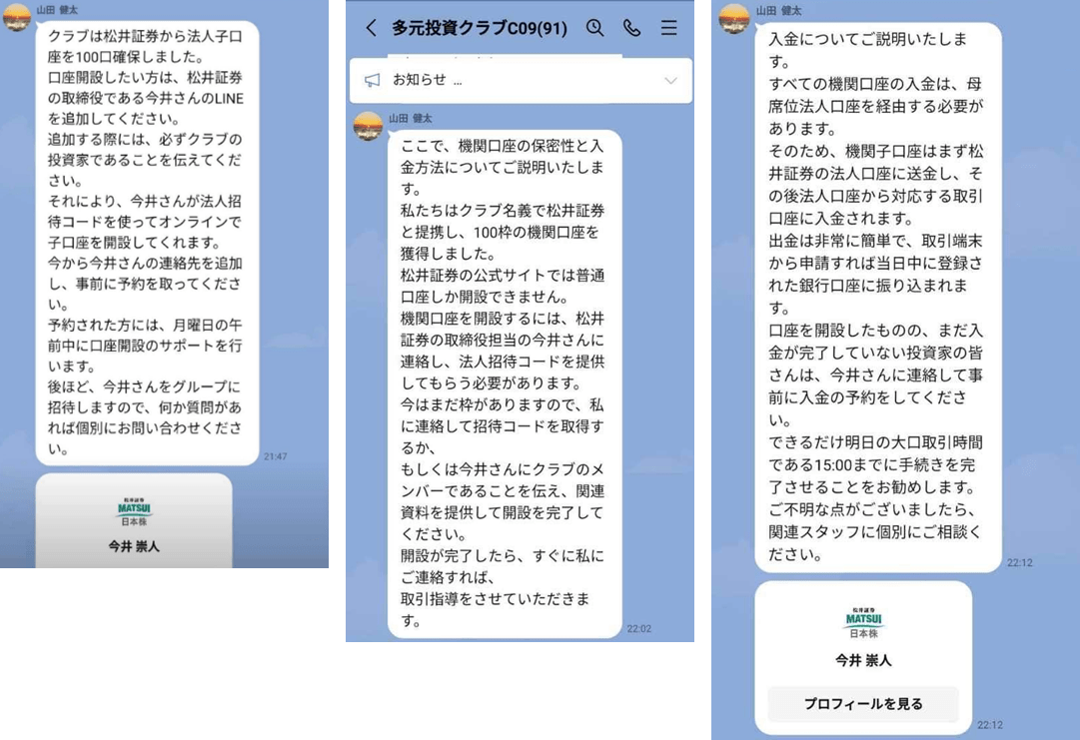Open the hamburger menu in chat header
The width and height of the screenshot is (1080, 740).
668,28
